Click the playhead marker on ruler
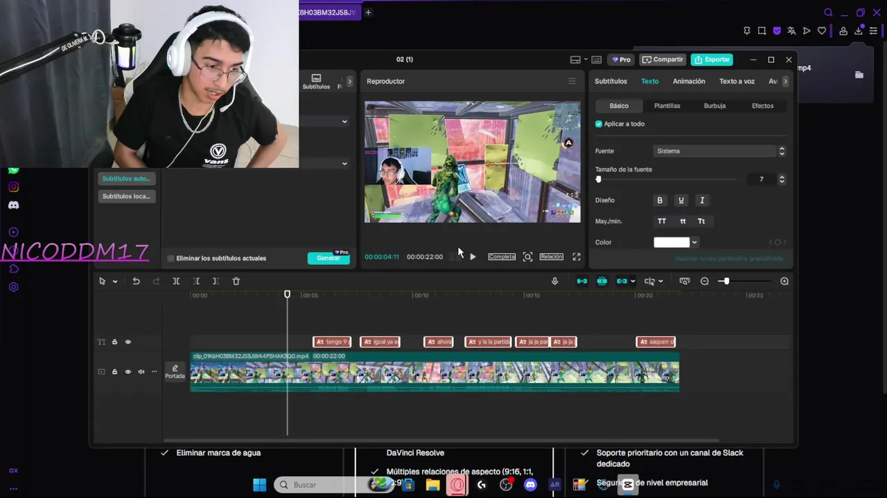Viewport: 887px width, 498px height. 287,295
